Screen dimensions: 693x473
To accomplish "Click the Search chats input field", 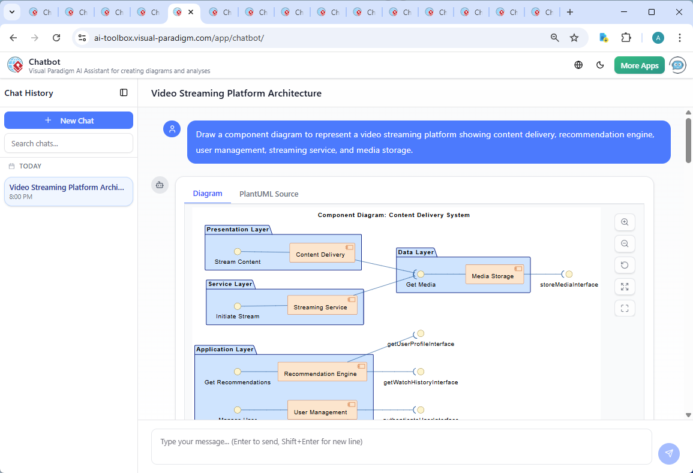I will click(x=68, y=143).
